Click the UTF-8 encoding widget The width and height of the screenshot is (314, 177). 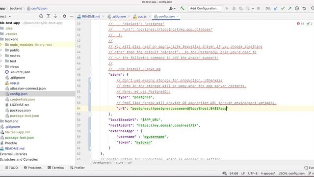click(253, 173)
